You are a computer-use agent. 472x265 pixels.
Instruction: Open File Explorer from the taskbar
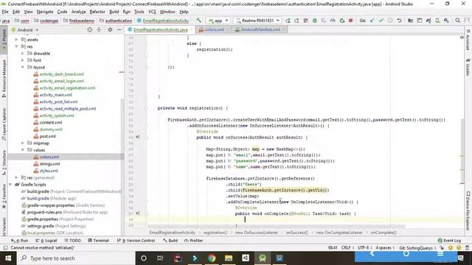pos(229,258)
